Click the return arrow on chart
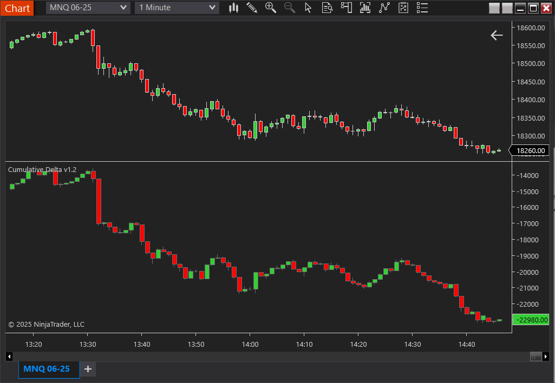Viewport: 555px width, 383px height. click(x=497, y=35)
